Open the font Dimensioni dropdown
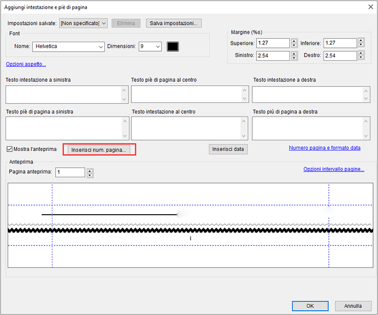378x315 pixels. pyautogui.click(x=157, y=47)
